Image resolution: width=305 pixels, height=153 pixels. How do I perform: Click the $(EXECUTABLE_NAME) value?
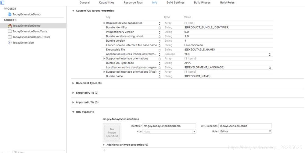click(199, 50)
